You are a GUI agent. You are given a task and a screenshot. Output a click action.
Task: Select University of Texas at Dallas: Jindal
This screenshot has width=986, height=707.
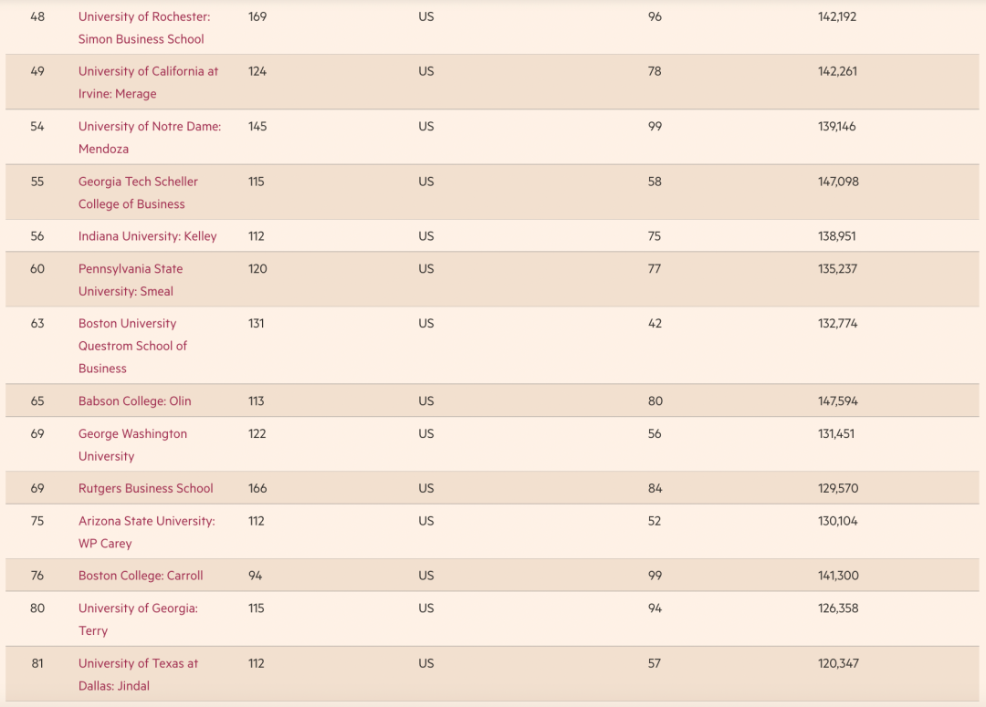(x=138, y=664)
